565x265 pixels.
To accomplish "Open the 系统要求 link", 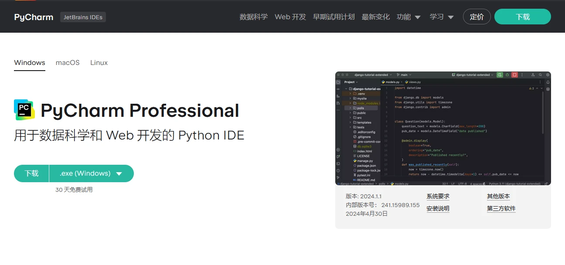I will click(438, 197).
